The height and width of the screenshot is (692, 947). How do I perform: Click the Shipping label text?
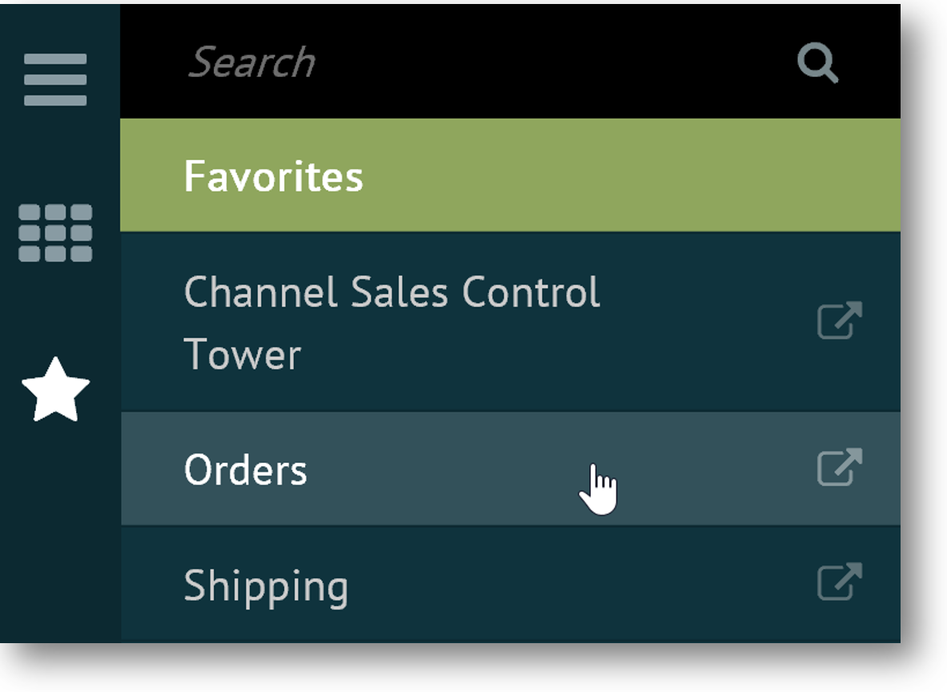[266, 587]
